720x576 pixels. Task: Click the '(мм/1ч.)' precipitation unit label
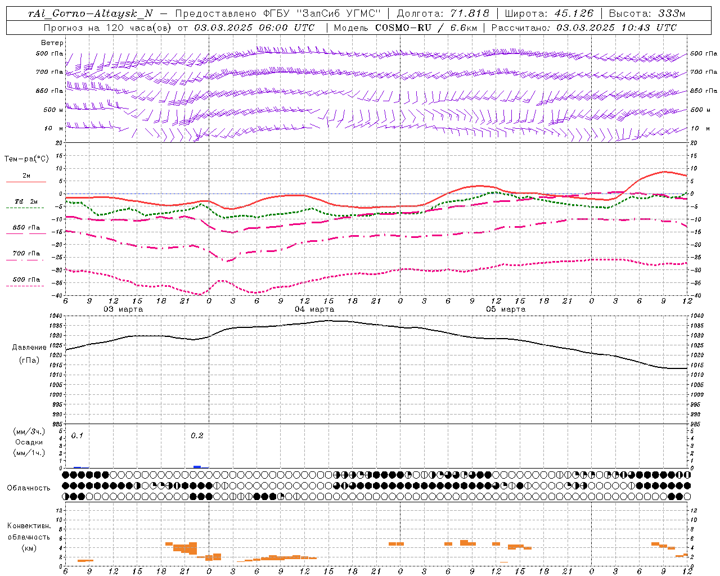(x=29, y=453)
